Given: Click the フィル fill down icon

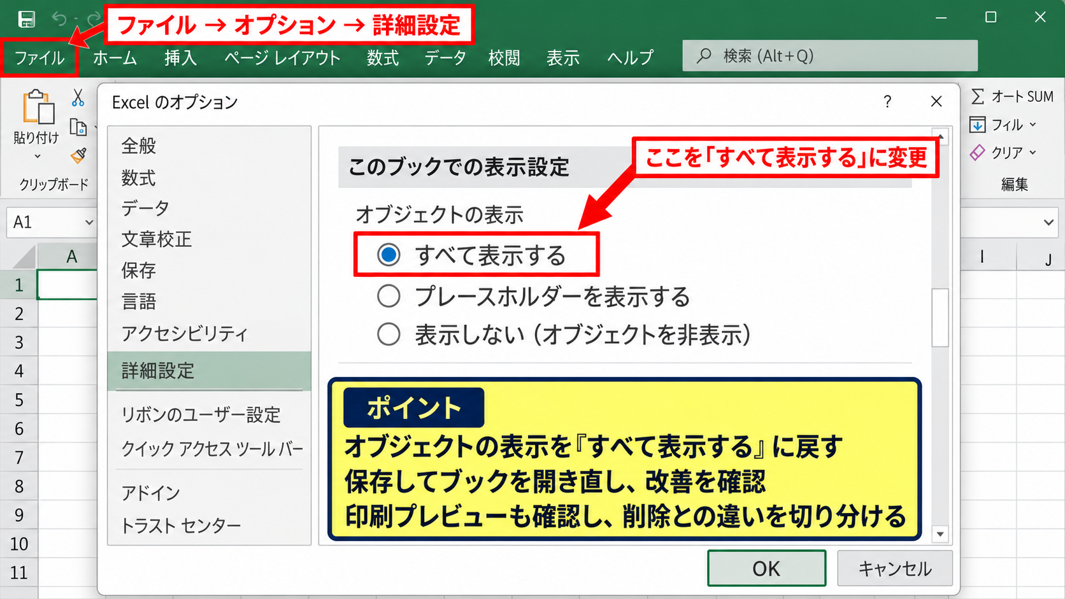Looking at the screenshot, I should click(977, 125).
